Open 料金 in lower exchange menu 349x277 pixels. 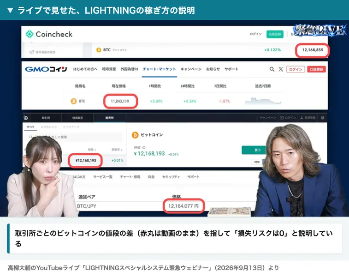pos(151,177)
